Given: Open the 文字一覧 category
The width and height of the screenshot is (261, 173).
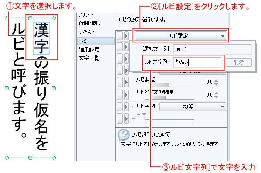Looking at the screenshot, I should (x=89, y=58).
